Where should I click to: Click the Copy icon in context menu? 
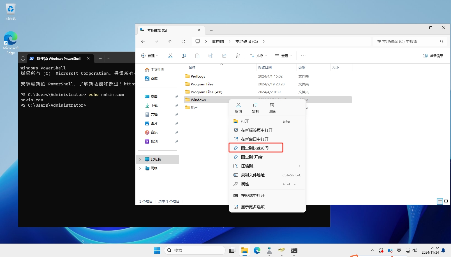tap(255, 108)
